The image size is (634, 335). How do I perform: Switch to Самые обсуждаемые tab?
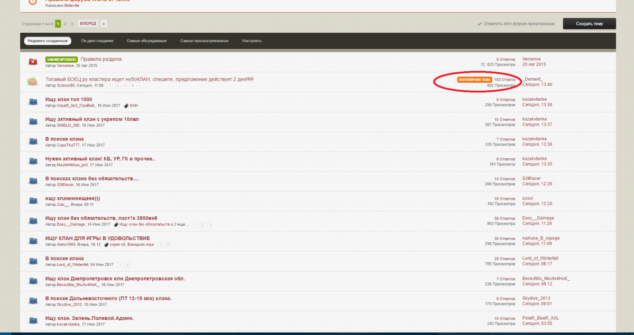[x=147, y=41]
